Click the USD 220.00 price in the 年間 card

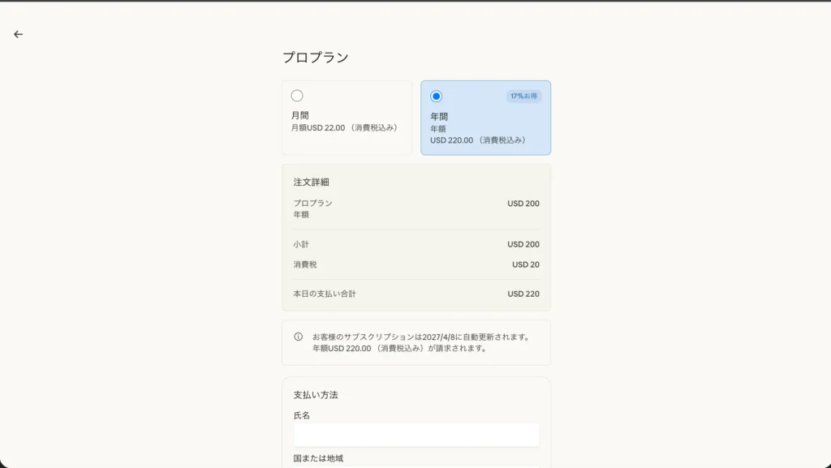(478, 140)
